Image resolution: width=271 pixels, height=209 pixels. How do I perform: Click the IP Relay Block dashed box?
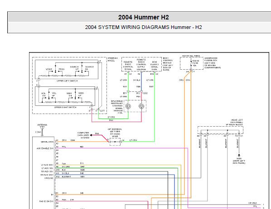(x=220, y=130)
